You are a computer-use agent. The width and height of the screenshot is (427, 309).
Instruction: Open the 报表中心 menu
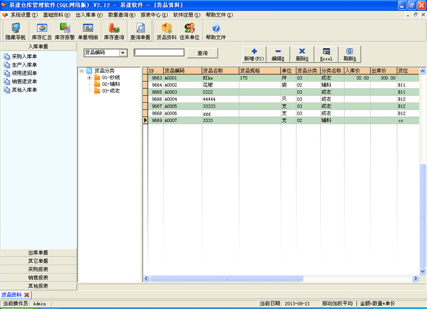154,15
